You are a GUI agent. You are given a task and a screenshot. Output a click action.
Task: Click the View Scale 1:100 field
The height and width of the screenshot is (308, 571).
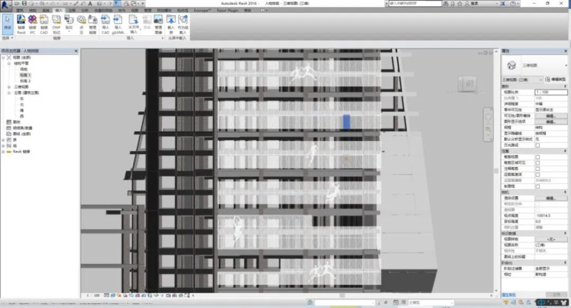pos(550,92)
